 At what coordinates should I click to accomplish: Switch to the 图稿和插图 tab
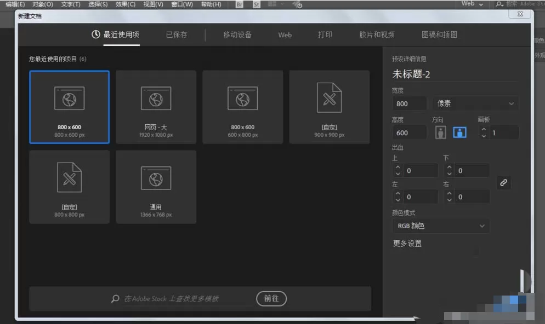(x=439, y=34)
